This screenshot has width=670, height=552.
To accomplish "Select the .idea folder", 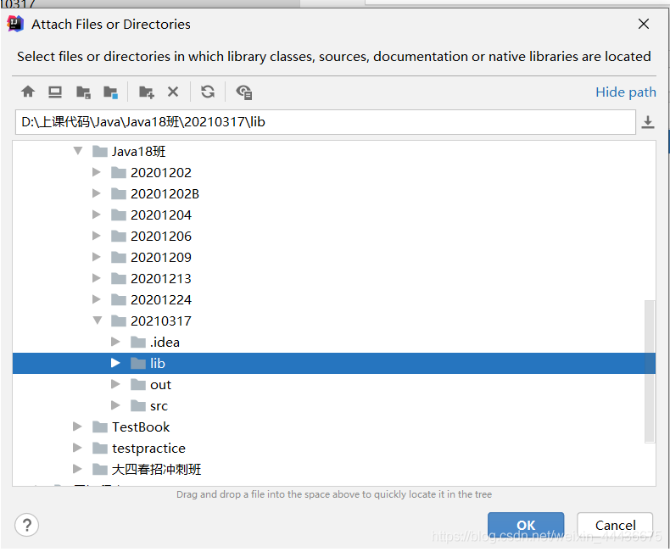I will [165, 342].
